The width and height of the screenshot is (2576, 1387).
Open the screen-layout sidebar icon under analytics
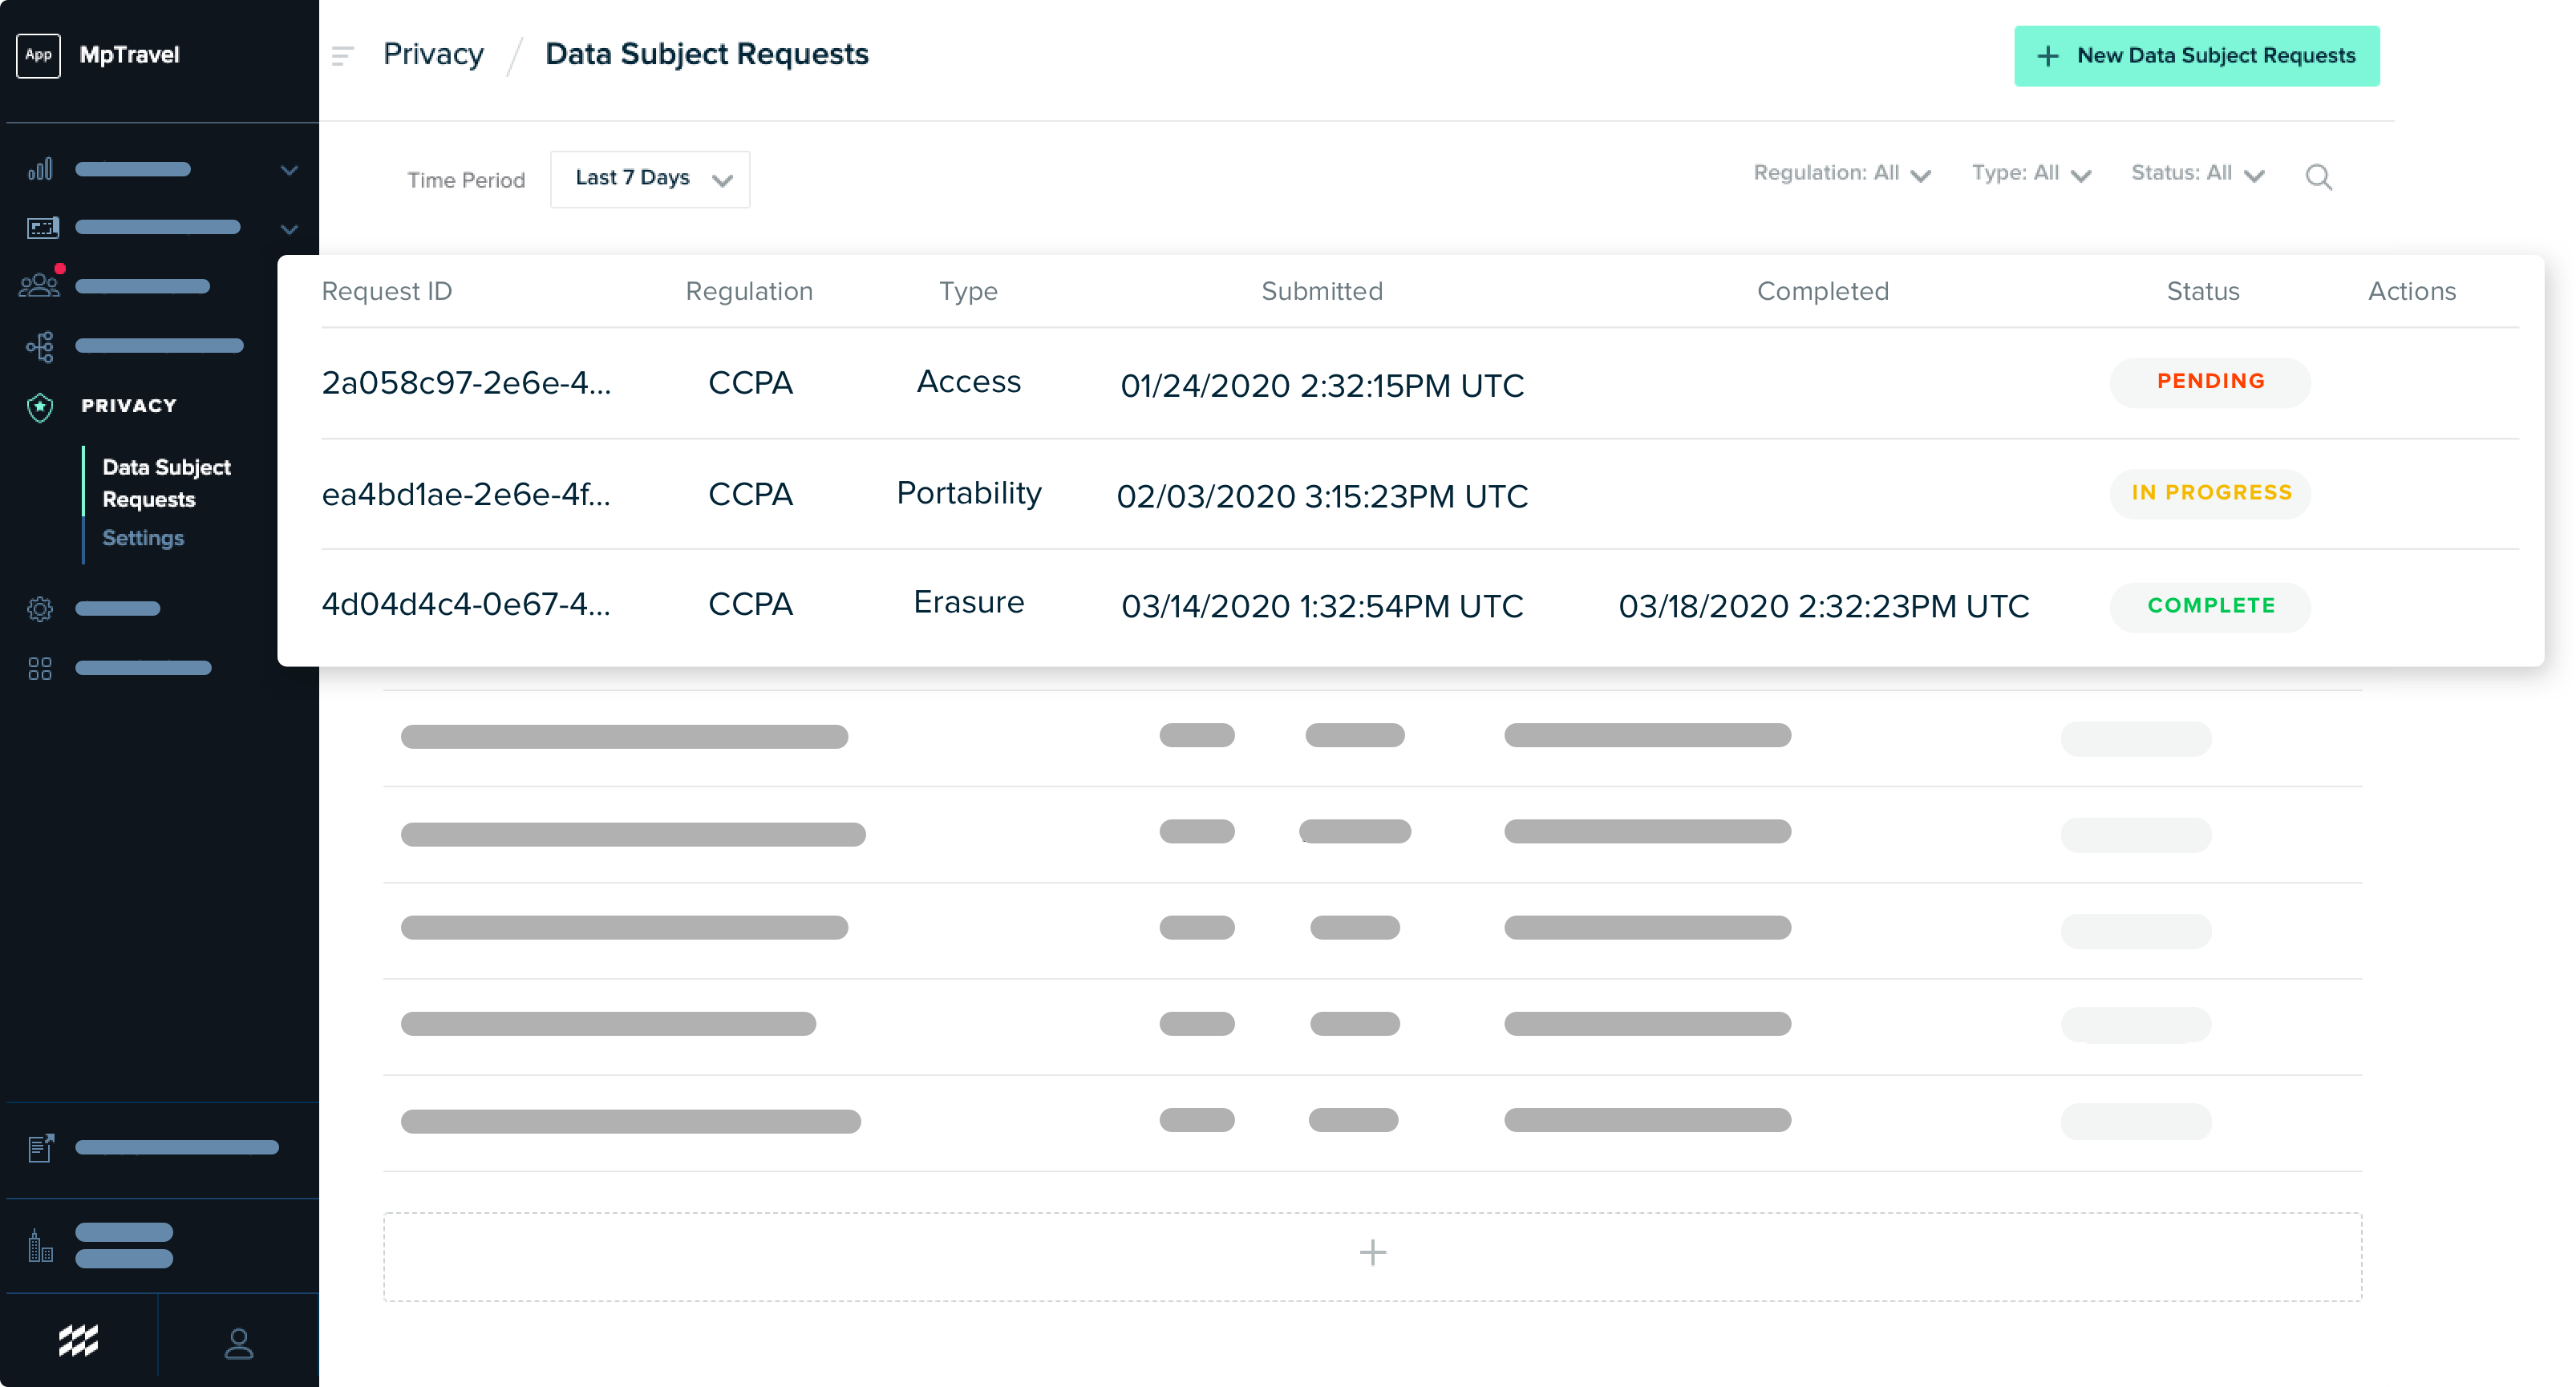(42, 228)
